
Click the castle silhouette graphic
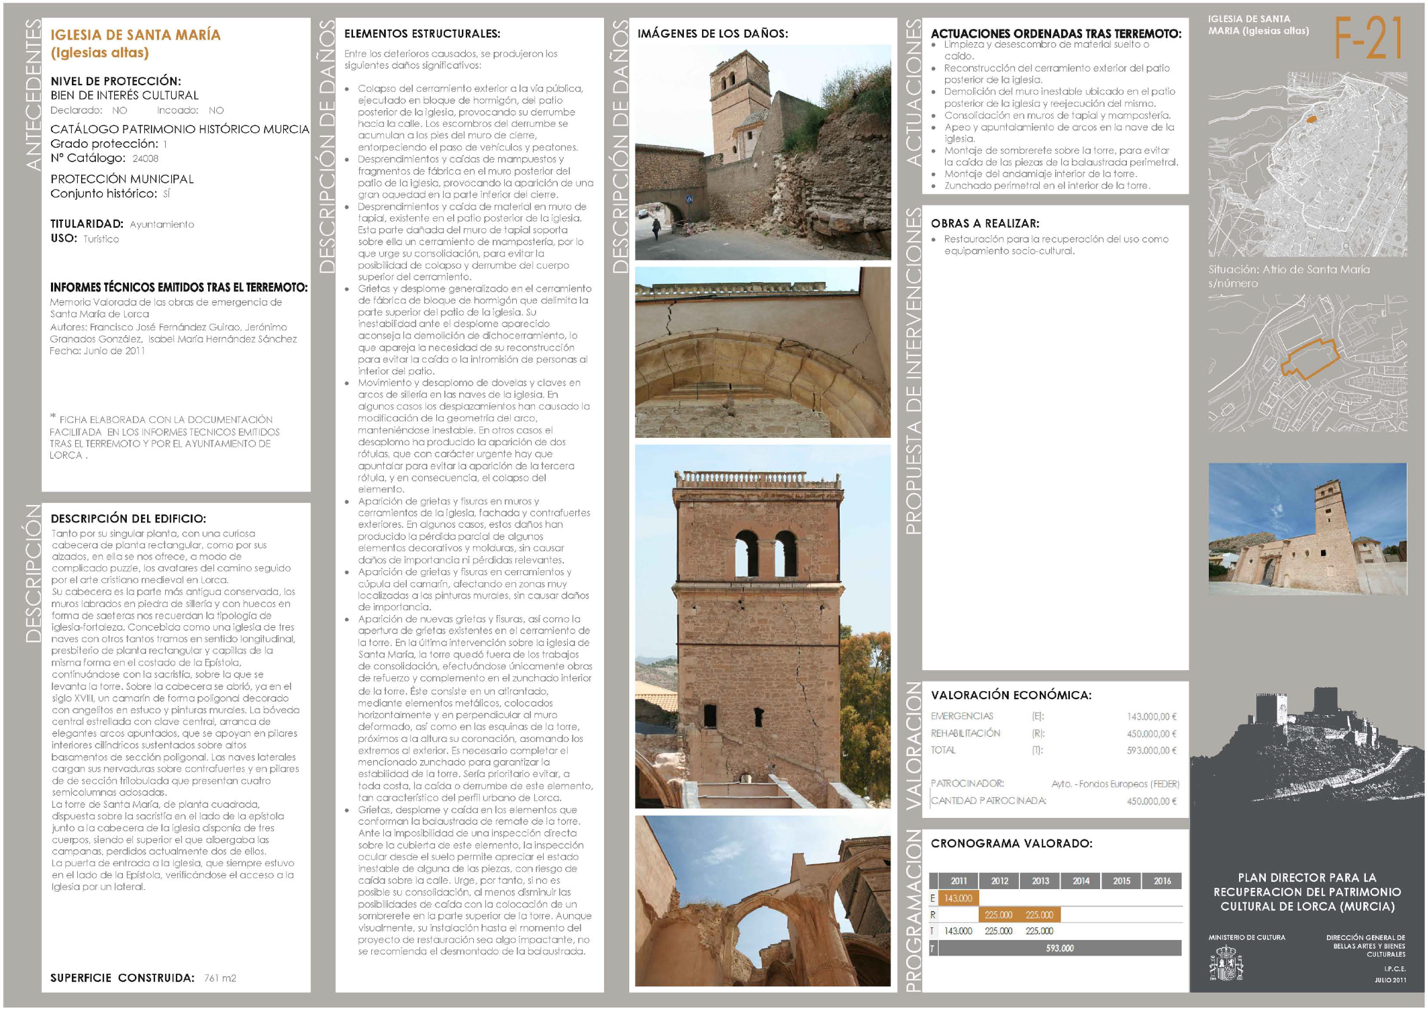click(x=1308, y=744)
